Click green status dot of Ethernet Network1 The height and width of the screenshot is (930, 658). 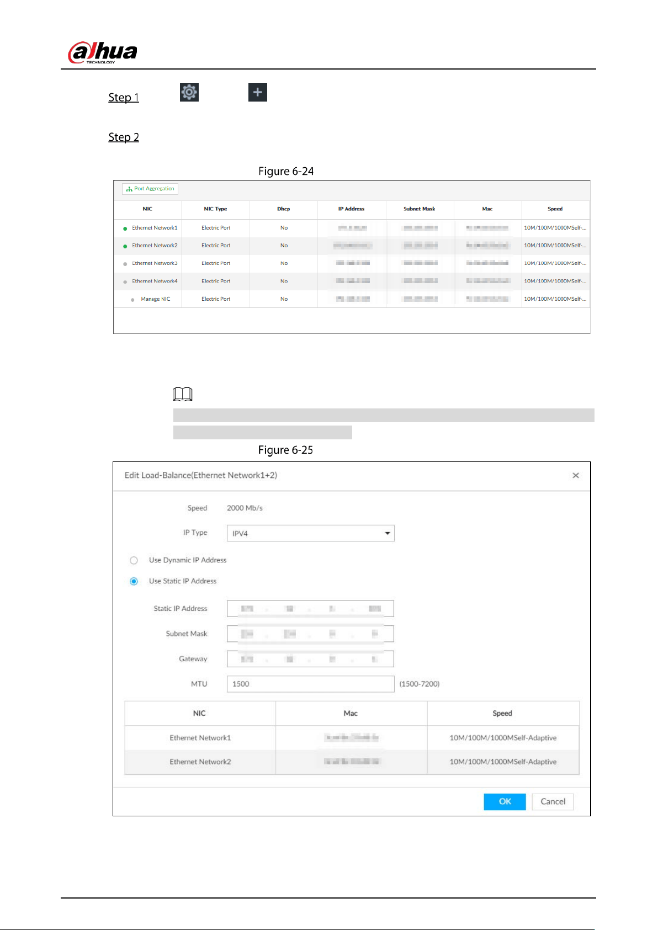point(125,228)
